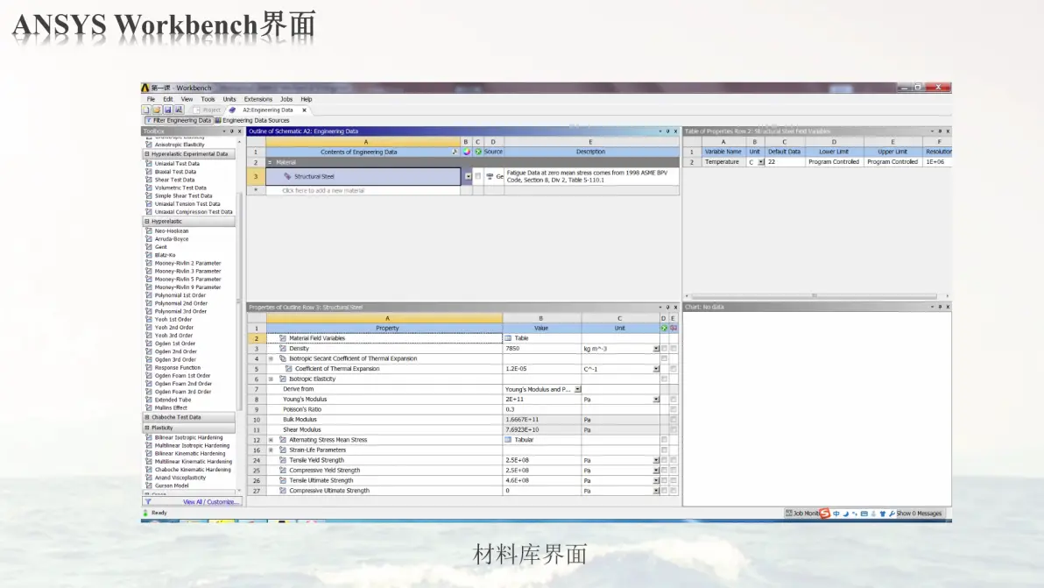The width and height of the screenshot is (1044, 588).
Task: Click the green suppression icon in Properties header
Action: [x=664, y=329]
